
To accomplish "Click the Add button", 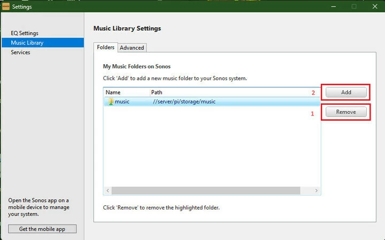I will [346, 92].
